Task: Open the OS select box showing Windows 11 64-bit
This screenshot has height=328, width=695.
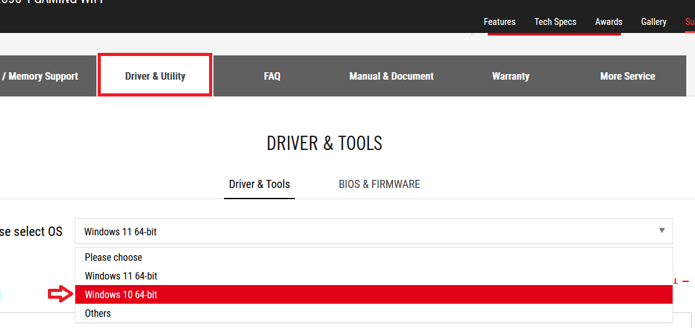Action: (373, 231)
